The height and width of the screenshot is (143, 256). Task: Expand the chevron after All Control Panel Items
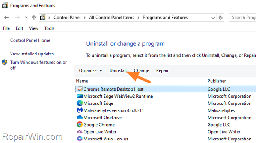[138, 18]
